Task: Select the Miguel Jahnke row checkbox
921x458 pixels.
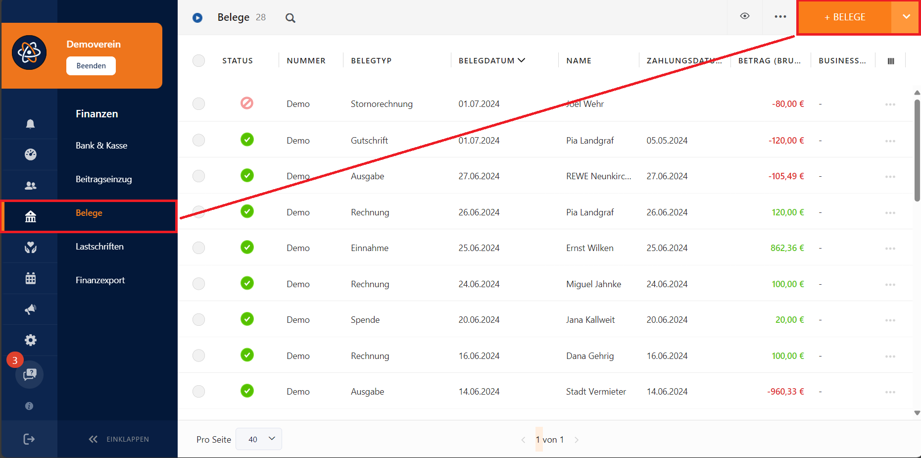Action: click(198, 284)
